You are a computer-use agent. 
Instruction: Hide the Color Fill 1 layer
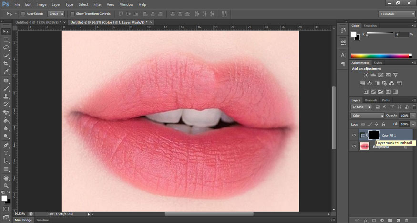(x=354, y=135)
